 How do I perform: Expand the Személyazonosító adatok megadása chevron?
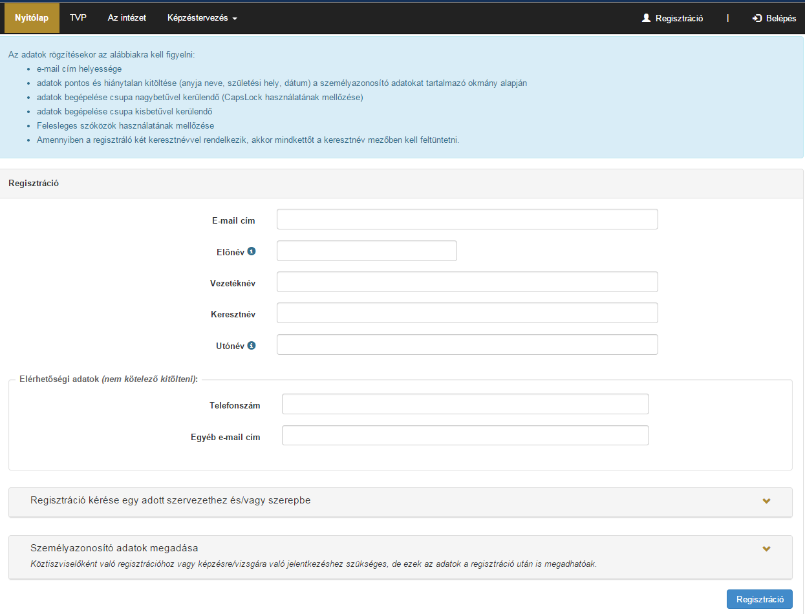pos(766,549)
